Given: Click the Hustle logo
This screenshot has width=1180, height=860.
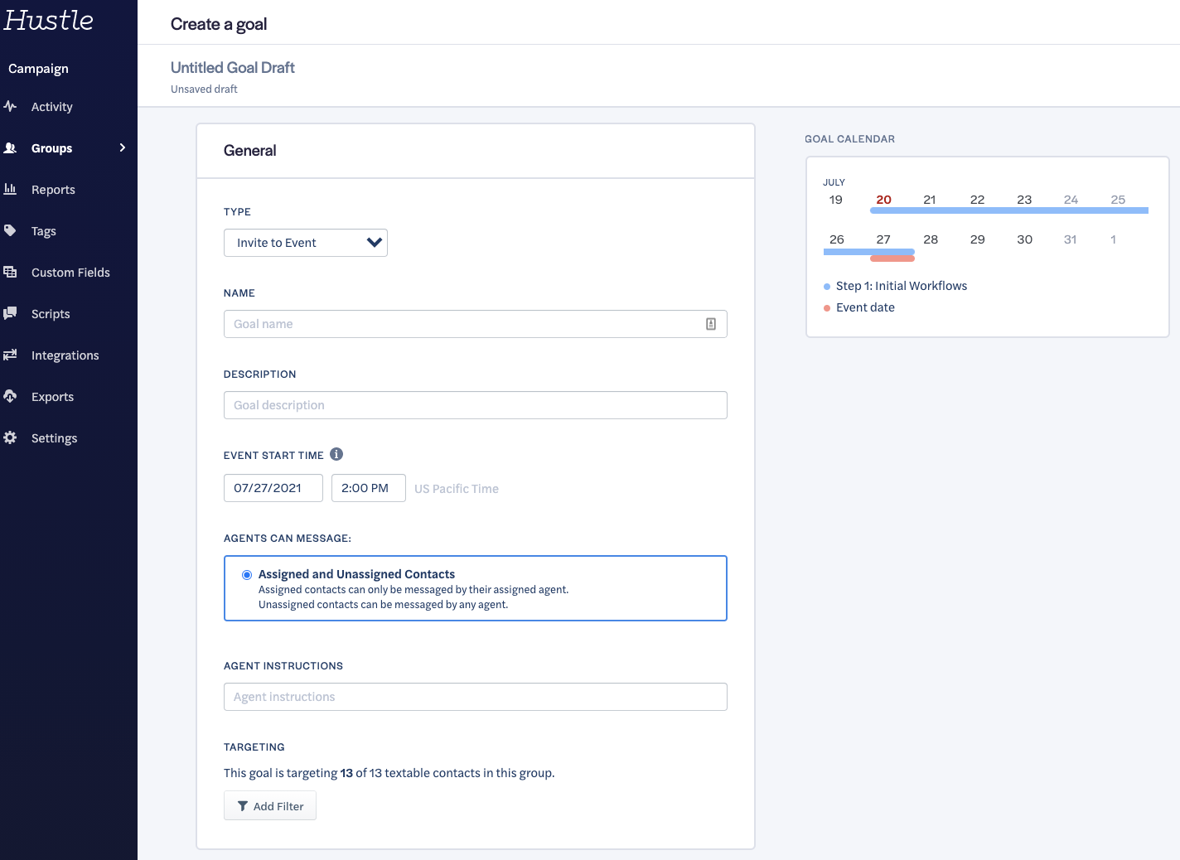Looking at the screenshot, I should tap(48, 21).
